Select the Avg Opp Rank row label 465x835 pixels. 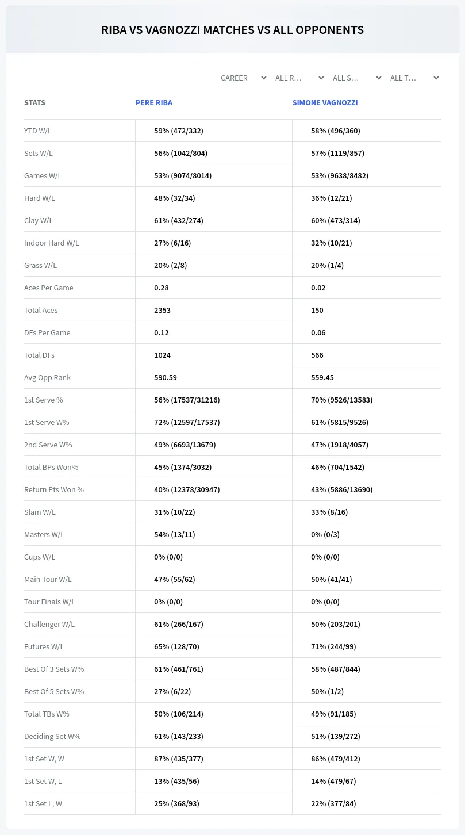[x=48, y=377]
